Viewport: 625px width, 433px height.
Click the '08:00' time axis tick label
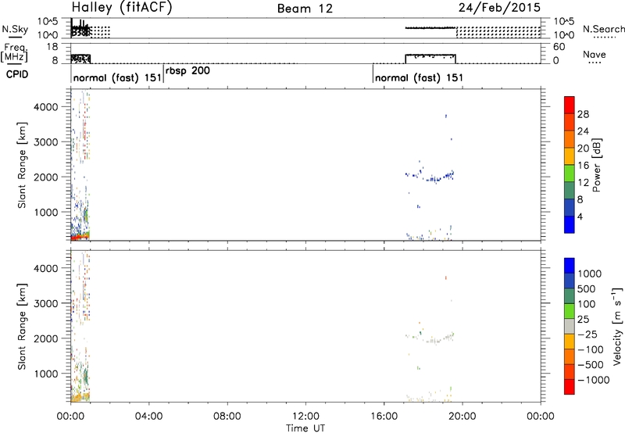227,417
